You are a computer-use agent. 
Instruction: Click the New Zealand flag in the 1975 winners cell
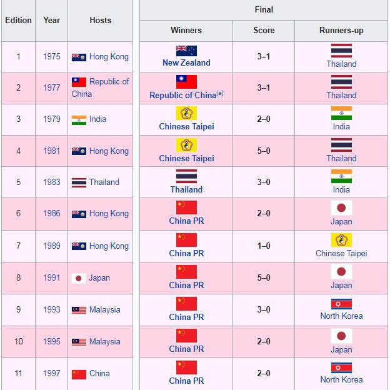click(x=186, y=51)
